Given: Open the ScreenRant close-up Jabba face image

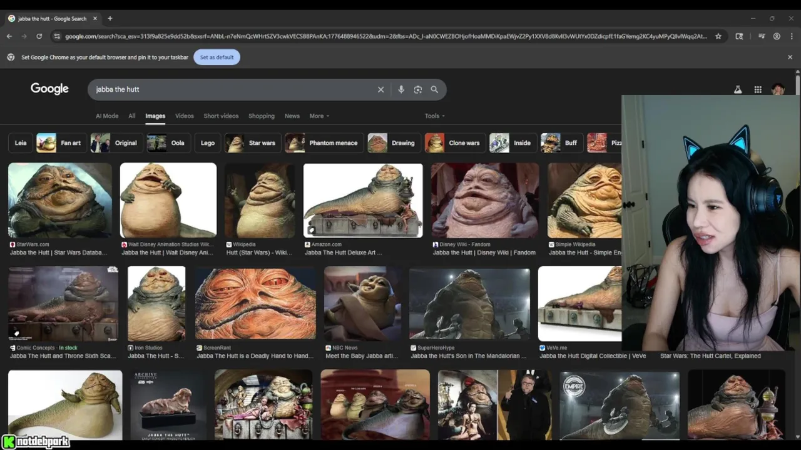Looking at the screenshot, I should point(255,303).
